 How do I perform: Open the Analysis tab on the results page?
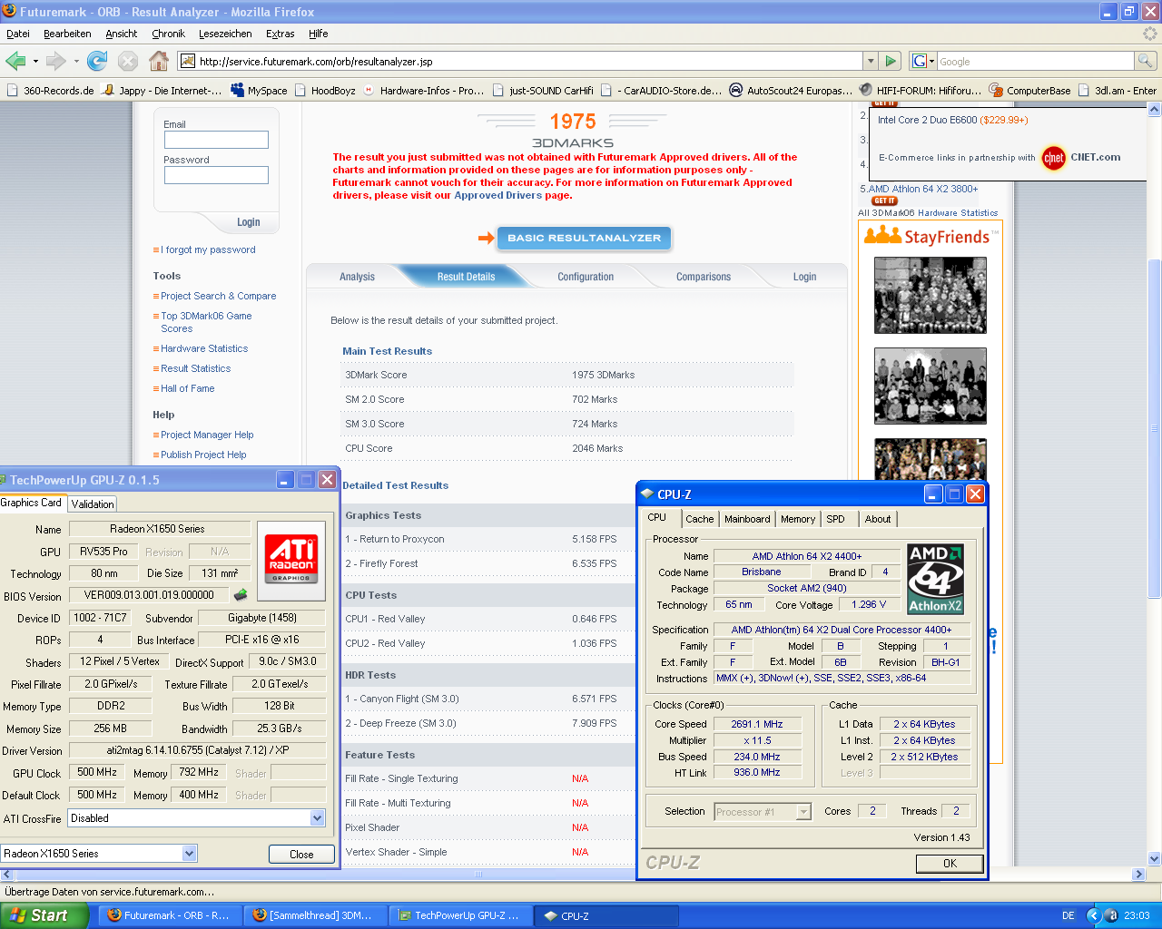tap(357, 277)
